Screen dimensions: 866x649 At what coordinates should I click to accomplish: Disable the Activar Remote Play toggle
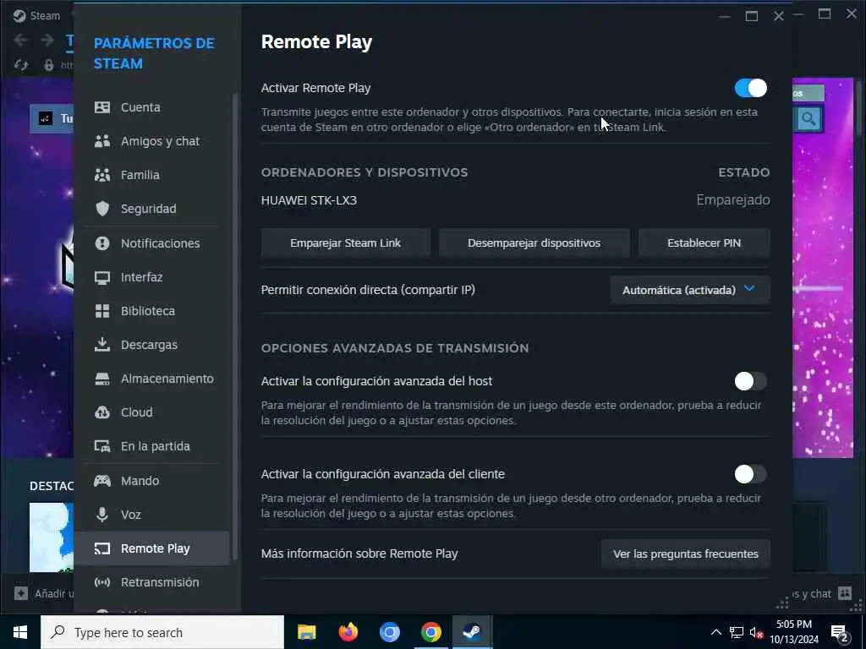coord(750,88)
